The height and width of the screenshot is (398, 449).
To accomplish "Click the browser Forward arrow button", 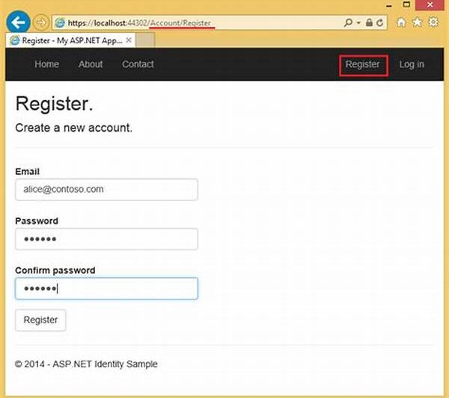I will point(41,22).
